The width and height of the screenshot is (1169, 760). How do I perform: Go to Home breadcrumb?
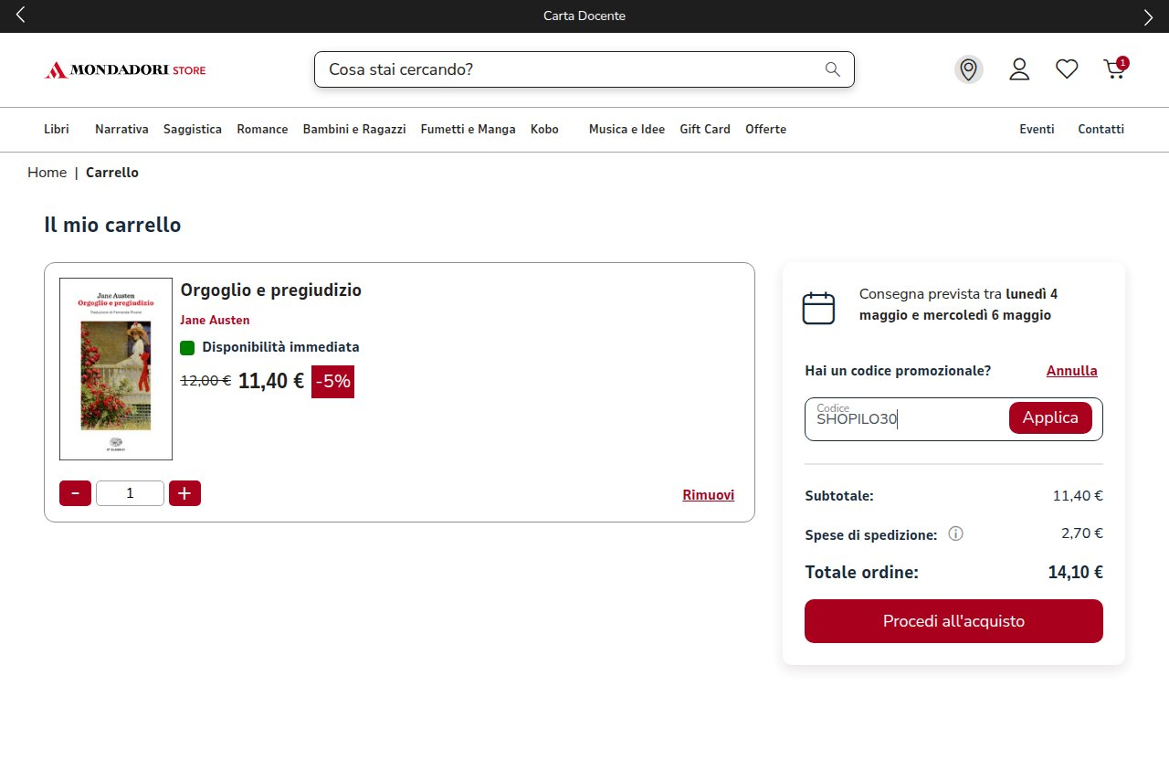[47, 173]
